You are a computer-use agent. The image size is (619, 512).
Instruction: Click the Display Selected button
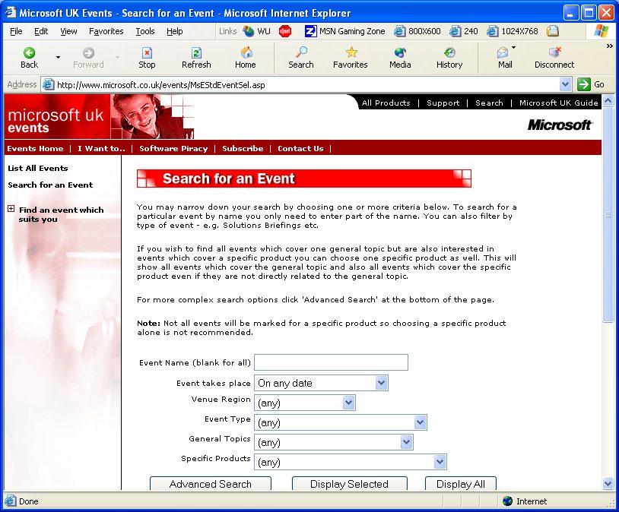[x=349, y=484]
